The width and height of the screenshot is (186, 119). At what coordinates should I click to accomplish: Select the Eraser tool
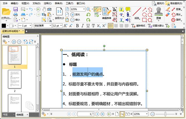(x=168, y=15)
